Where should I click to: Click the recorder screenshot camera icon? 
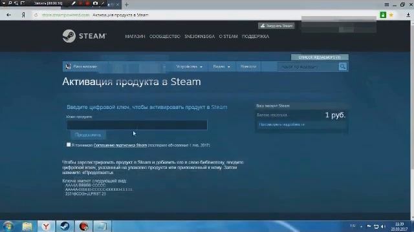(x=95, y=3)
